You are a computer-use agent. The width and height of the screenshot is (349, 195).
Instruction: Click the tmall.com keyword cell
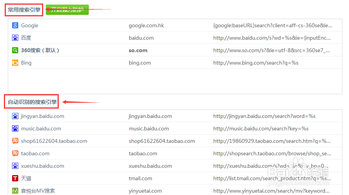coord(140,179)
